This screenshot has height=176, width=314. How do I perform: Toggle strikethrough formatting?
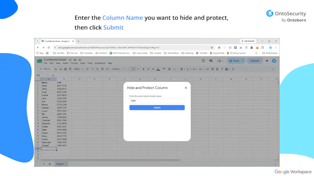click(x=153, y=69)
